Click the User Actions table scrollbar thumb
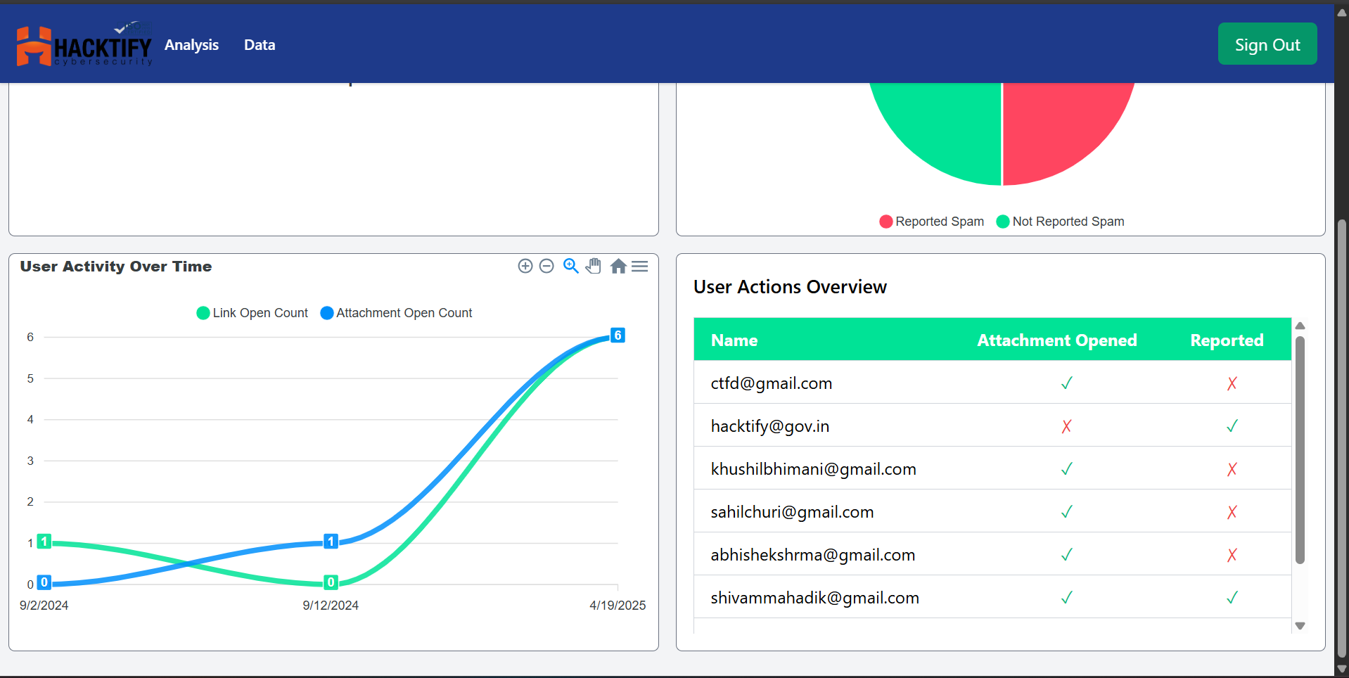1349x678 pixels. 1300,450
